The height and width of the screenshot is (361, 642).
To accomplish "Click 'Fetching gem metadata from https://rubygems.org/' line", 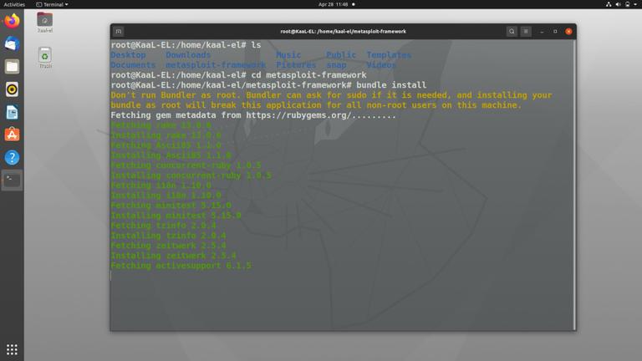I will click(x=253, y=115).
